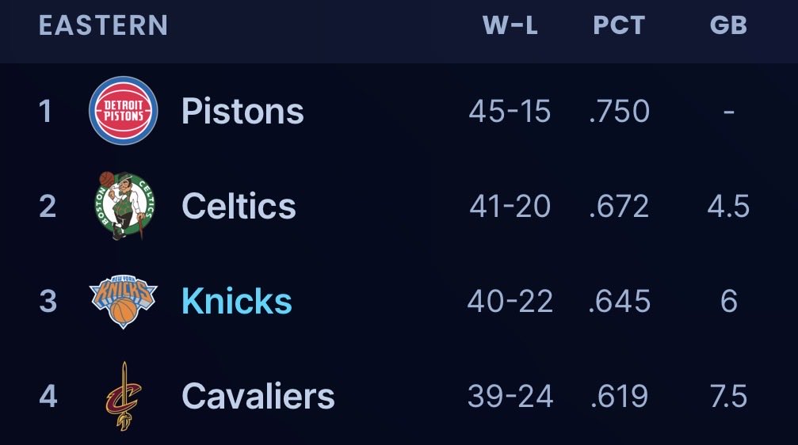Click the Pistons 45-15 record
This screenshot has height=445, width=798.
point(510,111)
